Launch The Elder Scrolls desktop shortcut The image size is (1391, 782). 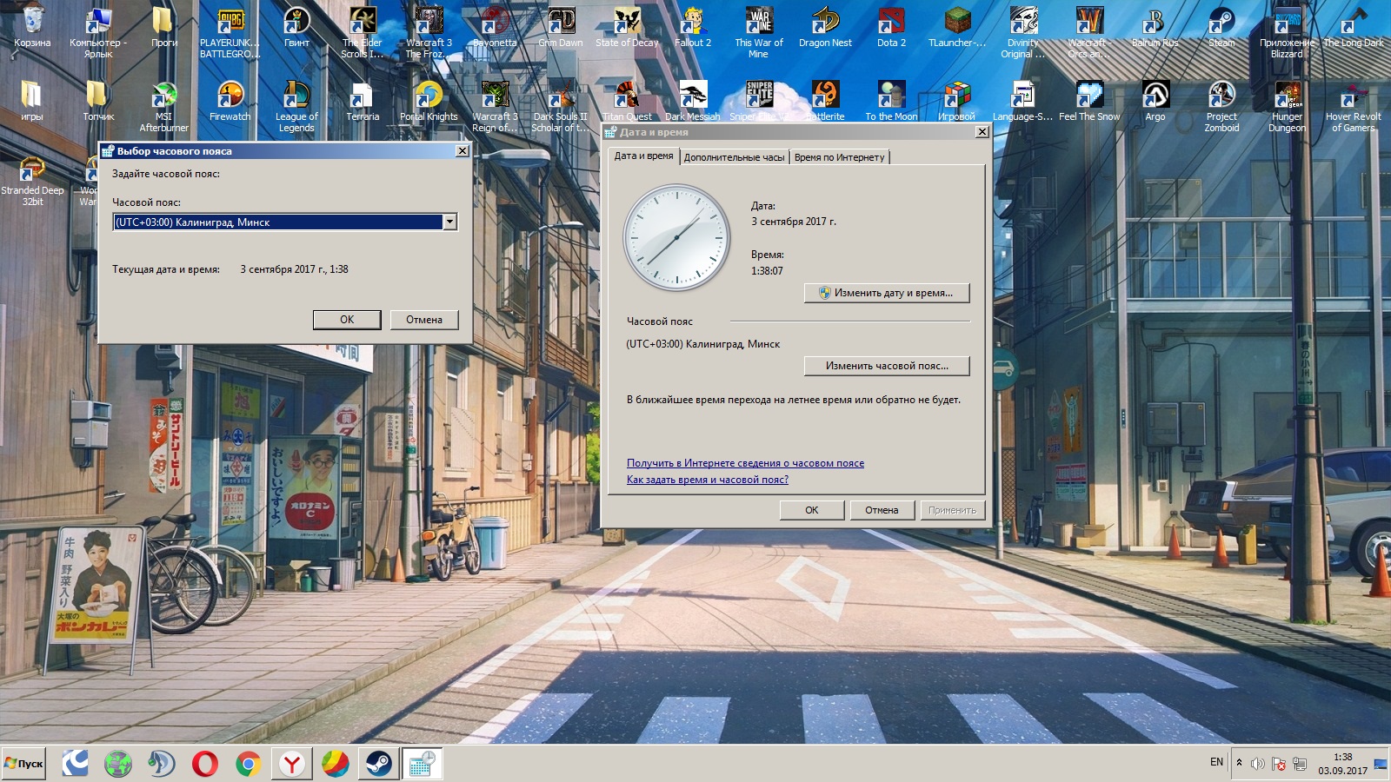(363, 30)
